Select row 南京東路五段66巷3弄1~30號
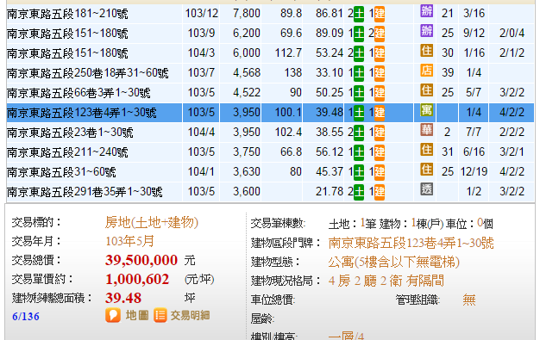 [270, 93]
